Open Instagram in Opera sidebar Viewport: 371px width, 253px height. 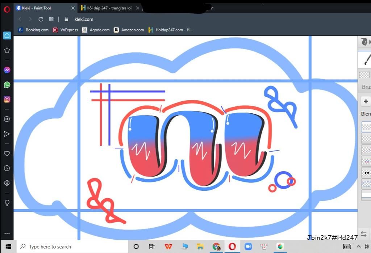click(7, 99)
